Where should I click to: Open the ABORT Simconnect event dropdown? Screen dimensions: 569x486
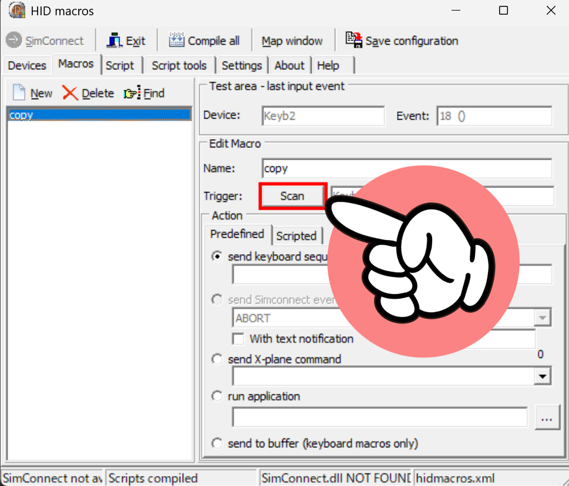(x=541, y=318)
